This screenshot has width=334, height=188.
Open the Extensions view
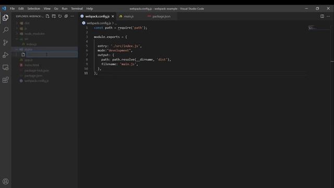tap(6, 80)
